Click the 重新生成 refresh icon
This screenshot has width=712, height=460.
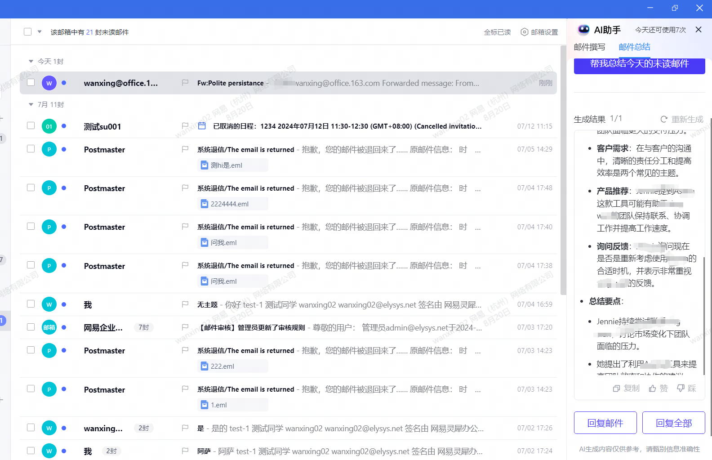pos(664,119)
